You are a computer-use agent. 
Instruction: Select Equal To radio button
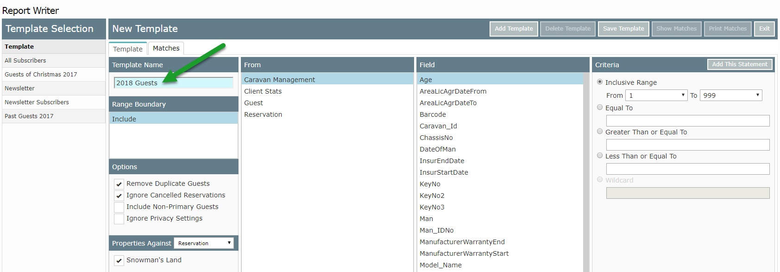point(600,108)
